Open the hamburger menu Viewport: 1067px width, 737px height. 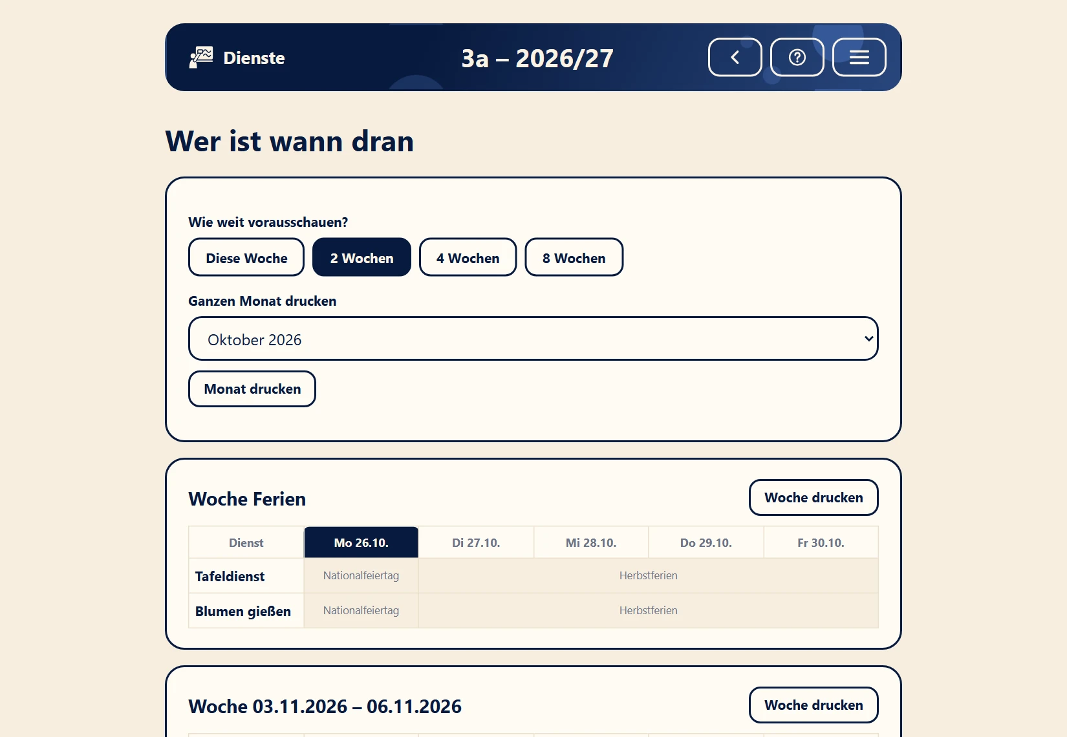[859, 58]
